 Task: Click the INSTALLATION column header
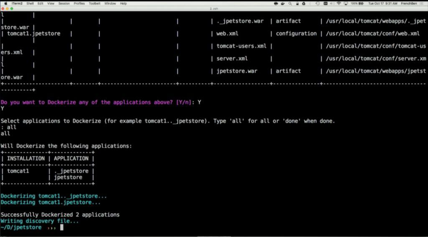pos(26,159)
